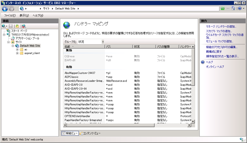The width and height of the screenshot is (247, 143).
Task: Sort by 名前 column header
Action: [x=84, y=46]
